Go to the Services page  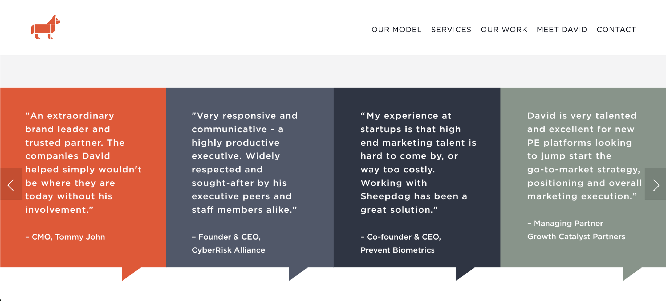point(451,30)
